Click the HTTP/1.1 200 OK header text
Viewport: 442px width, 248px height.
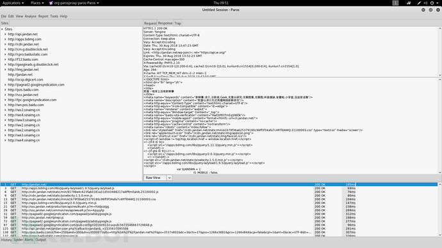(155, 28)
